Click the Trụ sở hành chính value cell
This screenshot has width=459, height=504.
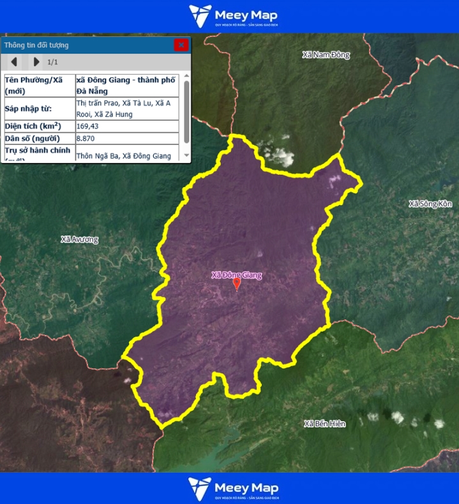[x=128, y=156]
